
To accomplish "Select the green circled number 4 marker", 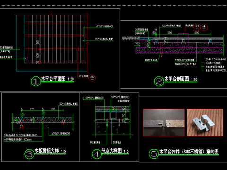I will click(96, 154).
